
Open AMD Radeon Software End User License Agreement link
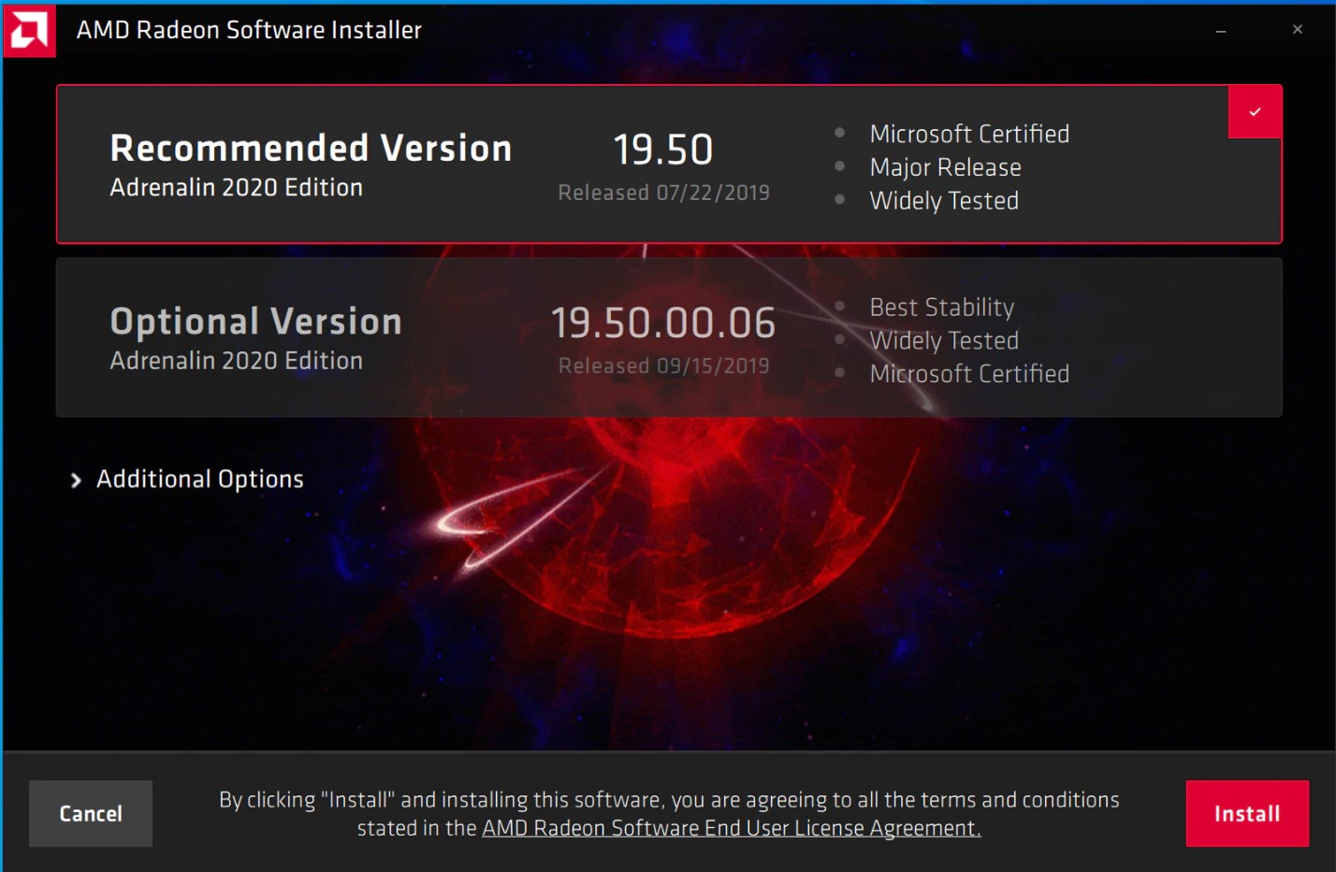tap(731, 828)
